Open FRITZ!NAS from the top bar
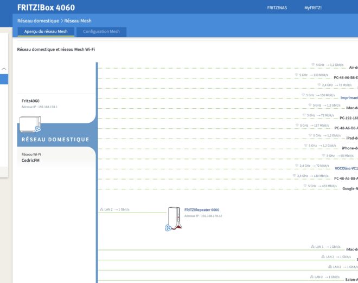This screenshot has height=283, width=358. tap(277, 8)
